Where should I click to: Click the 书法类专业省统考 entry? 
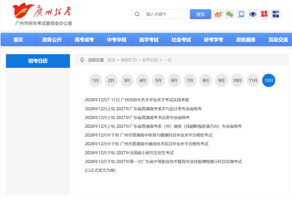[x=137, y=118]
